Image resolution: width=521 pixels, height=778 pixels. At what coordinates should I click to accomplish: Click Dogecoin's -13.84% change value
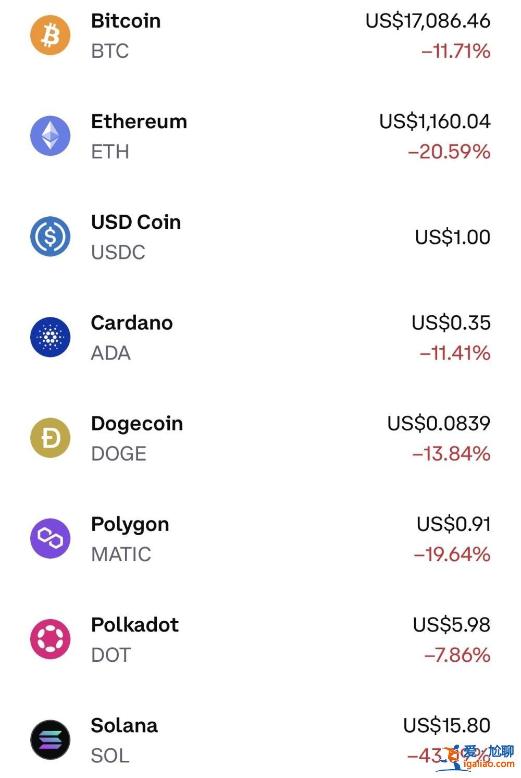click(x=451, y=454)
